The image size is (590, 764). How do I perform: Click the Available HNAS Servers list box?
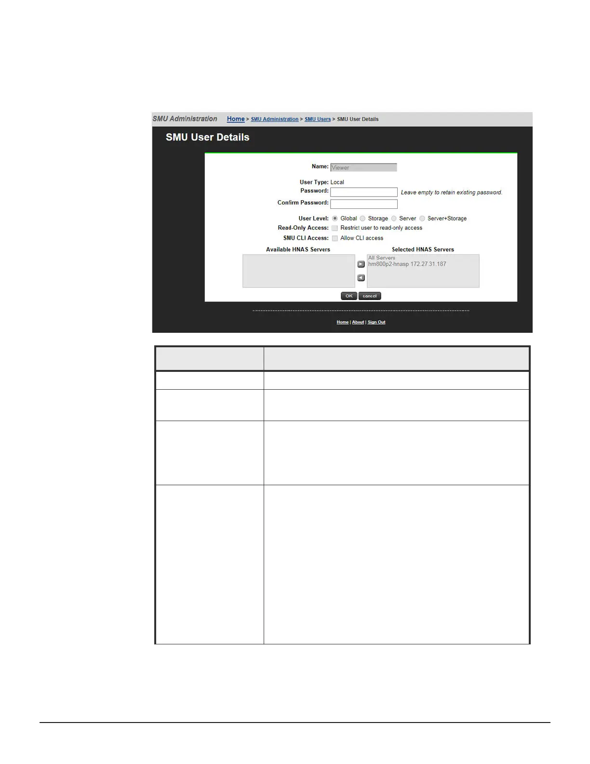299,271
